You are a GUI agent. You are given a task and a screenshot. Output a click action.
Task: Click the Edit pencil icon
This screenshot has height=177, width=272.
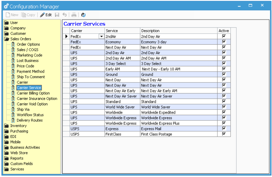pyautogui.click(x=42, y=15)
